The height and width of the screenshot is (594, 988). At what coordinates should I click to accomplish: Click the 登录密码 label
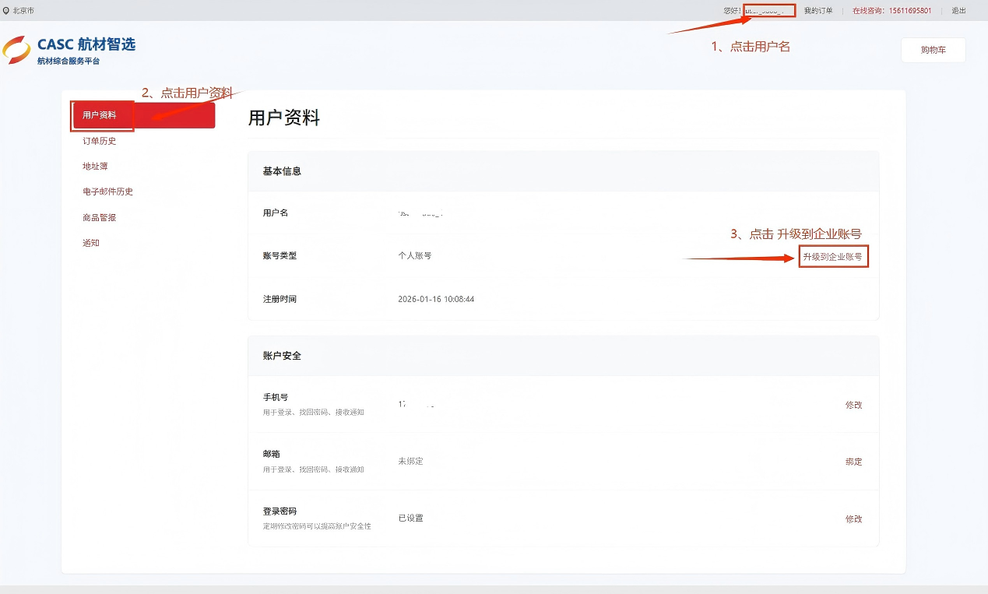tap(280, 511)
